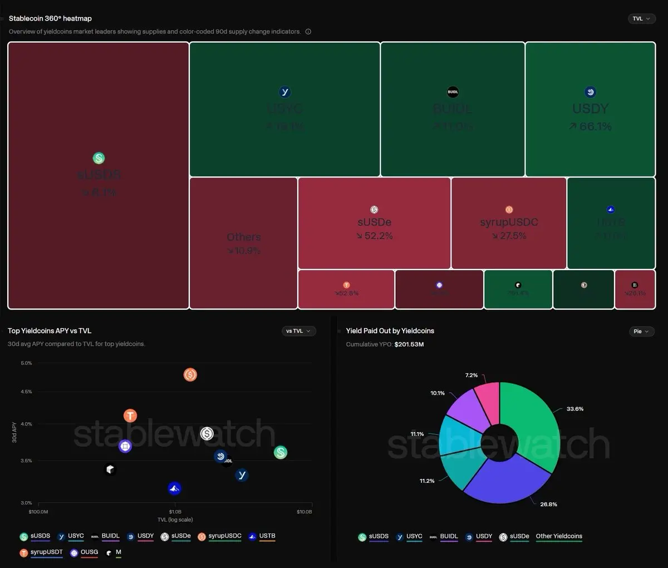Screen dimensions: 668x568
Task: Select the sUSDS heatmap tile
Action: (x=99, y=175)
